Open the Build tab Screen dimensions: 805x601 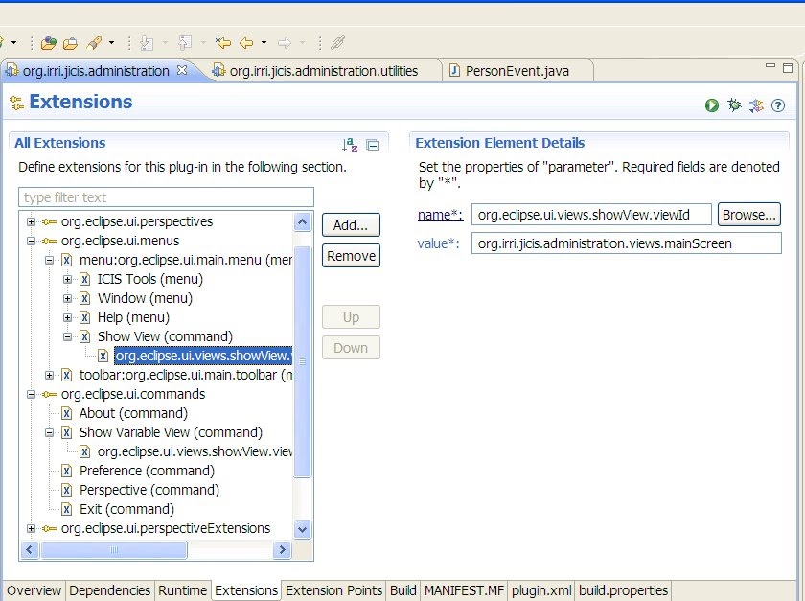[403, 590]
